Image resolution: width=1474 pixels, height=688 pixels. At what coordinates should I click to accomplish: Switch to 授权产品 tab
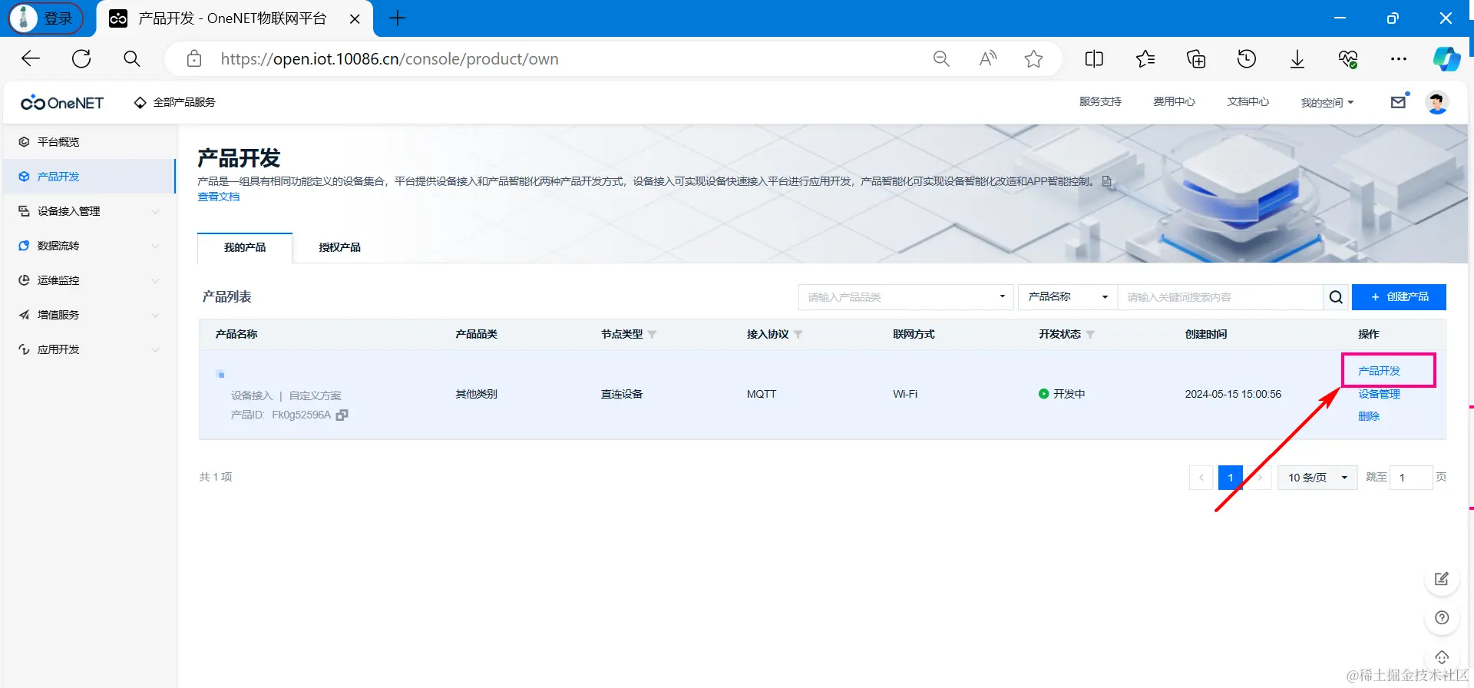(340, 247)
